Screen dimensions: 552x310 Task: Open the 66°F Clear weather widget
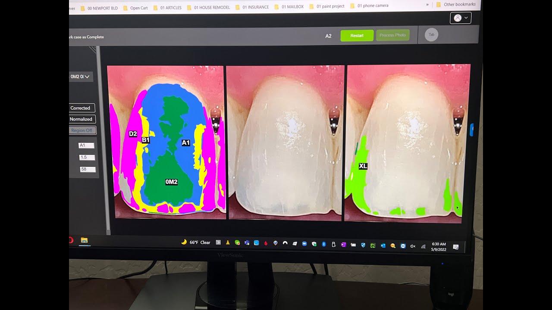tap(196, 242)
